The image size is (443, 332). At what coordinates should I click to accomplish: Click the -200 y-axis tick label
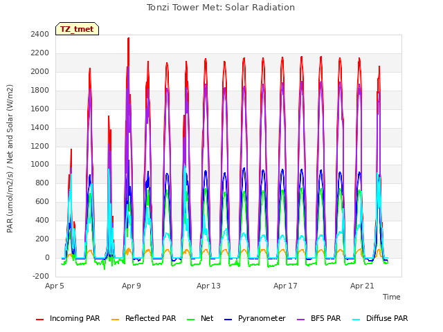[x=41, y=277]
